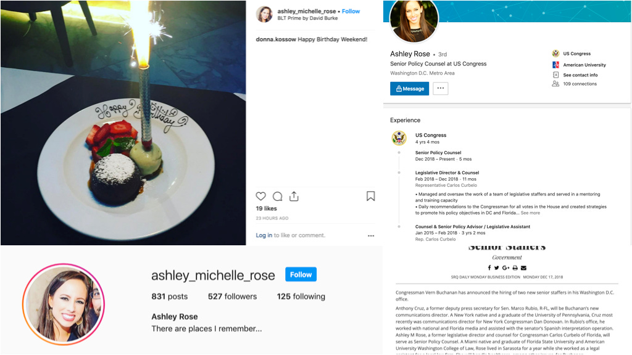Share article via Twitter bird icon
The width and height of the screenshot is (632, 355).
(497, 267)
